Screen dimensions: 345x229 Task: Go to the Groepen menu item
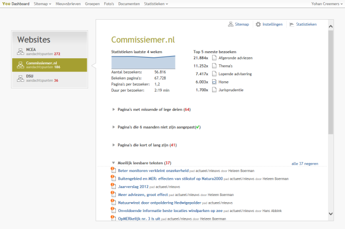point(92,4)
